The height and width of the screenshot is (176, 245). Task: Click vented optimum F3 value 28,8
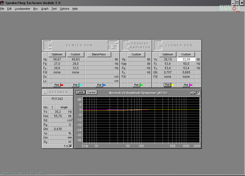(x=57, y=68)
